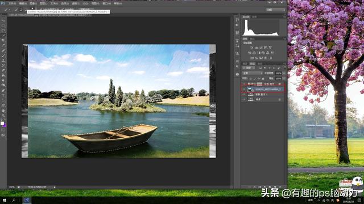The height and width of the screenshot is (204, 364).
Task: Select the Horizontal Type tool
Action: point(3,95)
